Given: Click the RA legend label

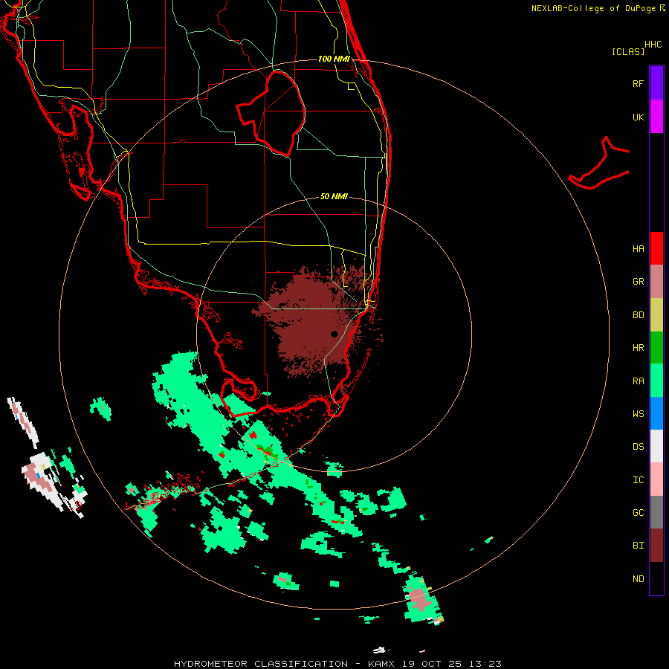Looking at the screenshot, I should pos(638,381).
